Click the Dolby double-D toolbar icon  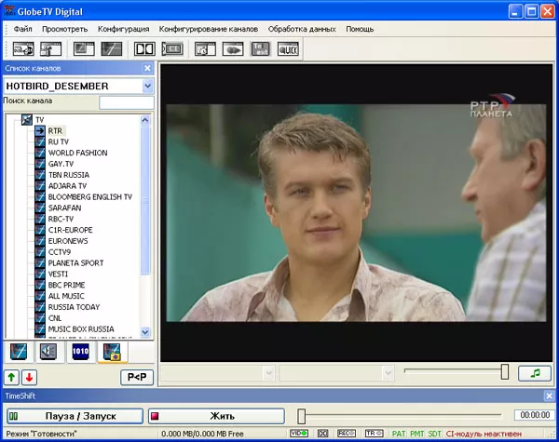144,48
